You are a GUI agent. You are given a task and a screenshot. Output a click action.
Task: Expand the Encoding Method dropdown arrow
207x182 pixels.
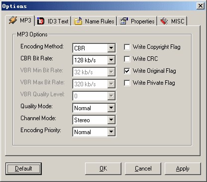click(111, 48)
